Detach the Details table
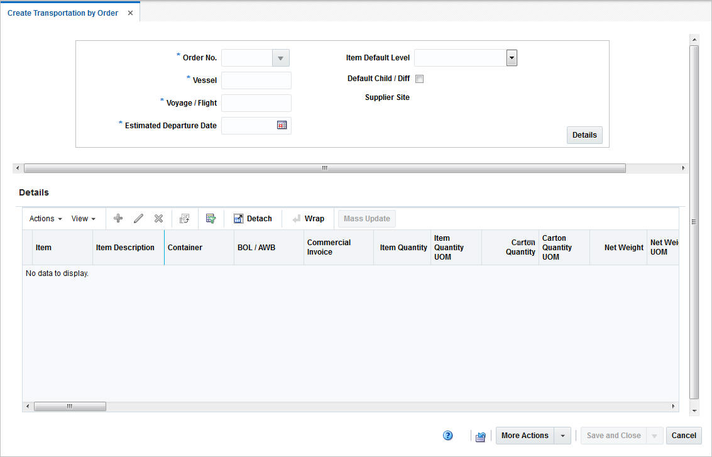Viewport: 712px width, 457px height. 253,218
